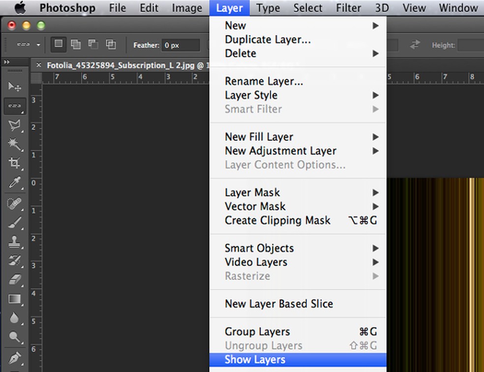The width and height of the screenshot is (484, 372).
Task: Select the Move tool
Action: [x=15, y=87]
